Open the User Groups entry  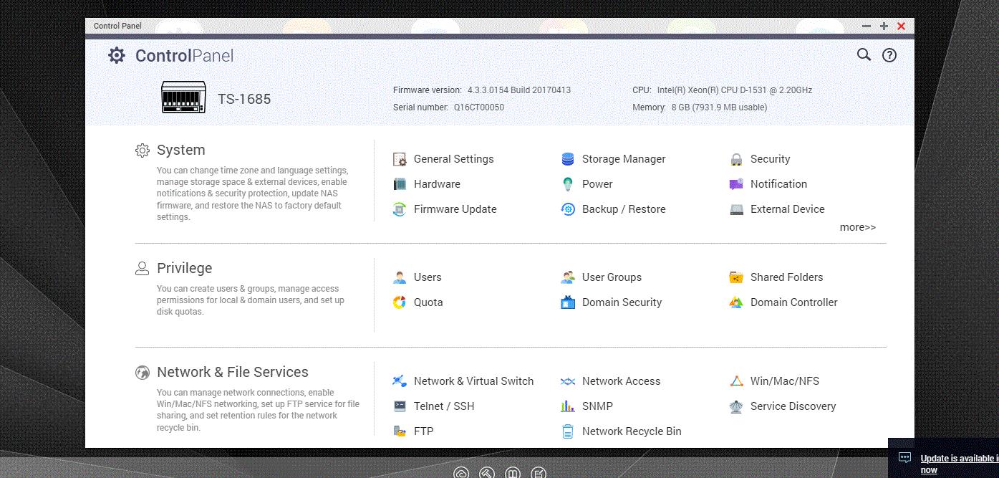click(x=612, y=277)
